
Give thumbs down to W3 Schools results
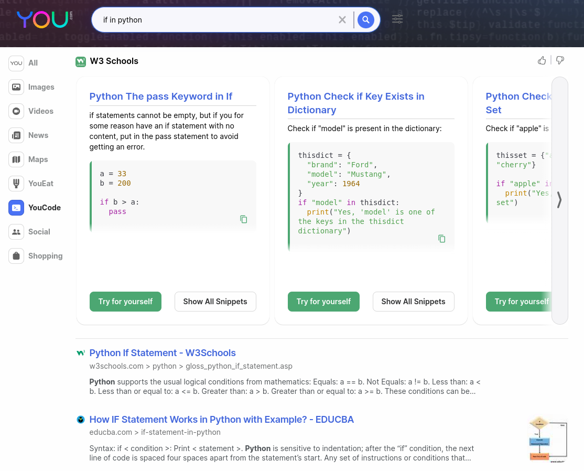tap(560, 60)
